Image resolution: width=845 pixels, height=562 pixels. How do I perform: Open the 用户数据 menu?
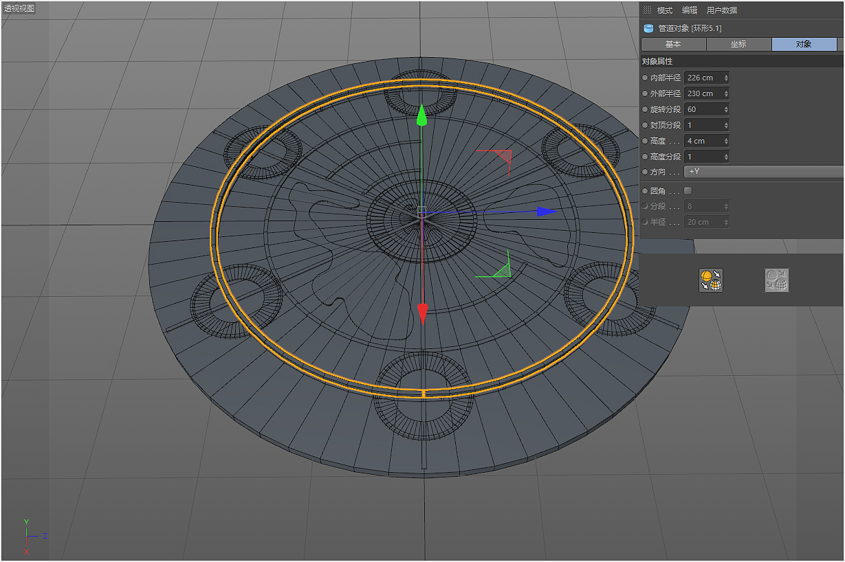click(722, 10)
